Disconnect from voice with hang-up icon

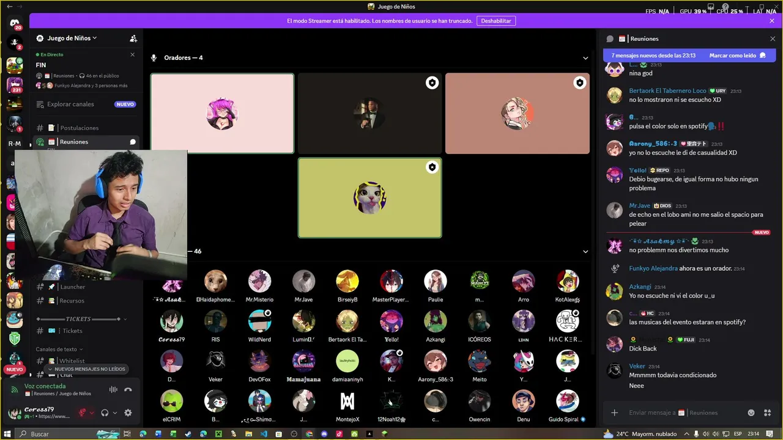pyautogui.click(x=128, y=390)
